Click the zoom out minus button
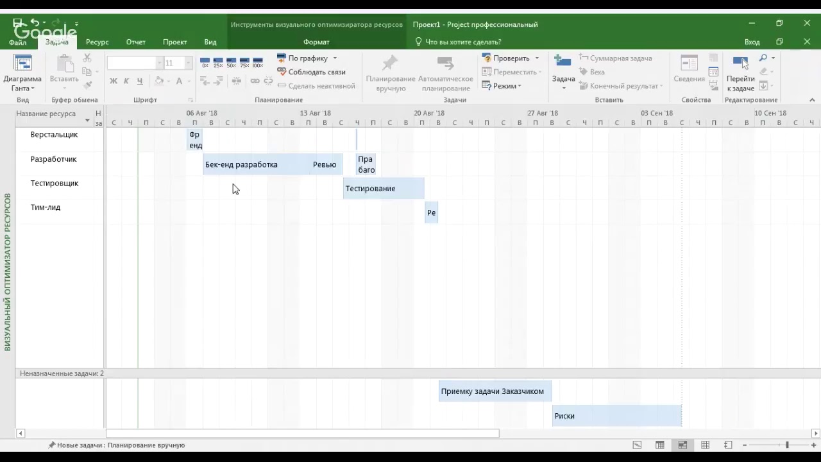 click(x=745, y=445)
